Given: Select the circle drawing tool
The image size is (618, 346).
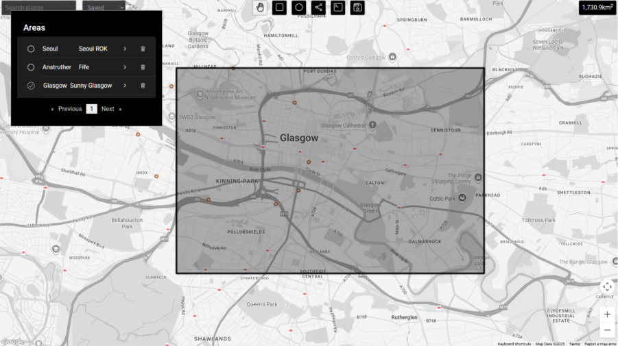Looking at the screenshot, I should 299,8.
